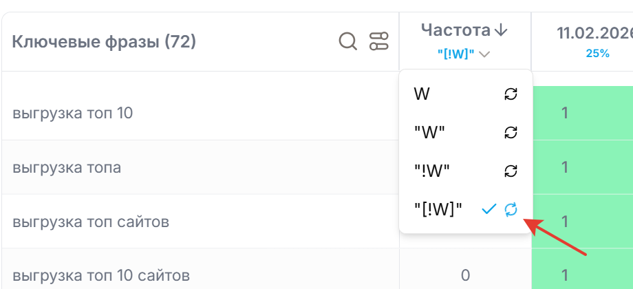Refresh frequency for "W" match type
633x289 pixels.
tap(511, 132)
